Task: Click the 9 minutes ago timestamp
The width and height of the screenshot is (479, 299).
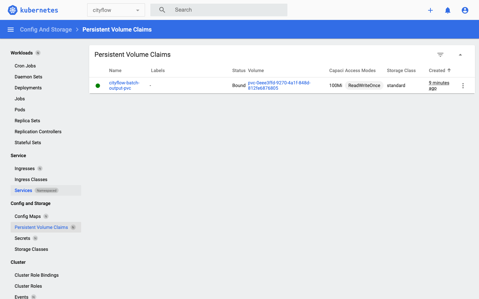Action: pyautogui.click(x=439, y=85)
